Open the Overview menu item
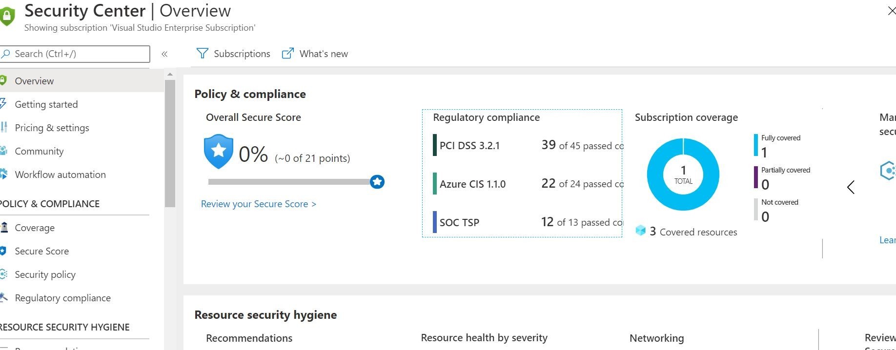 click(81, 81)
